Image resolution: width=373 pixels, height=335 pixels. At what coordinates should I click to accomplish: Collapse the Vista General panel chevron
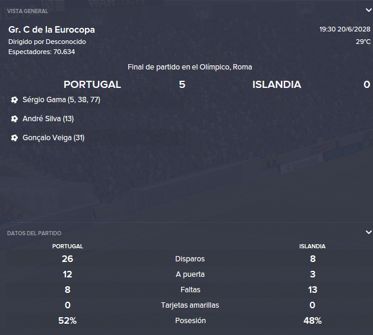(x=368, y=10)
